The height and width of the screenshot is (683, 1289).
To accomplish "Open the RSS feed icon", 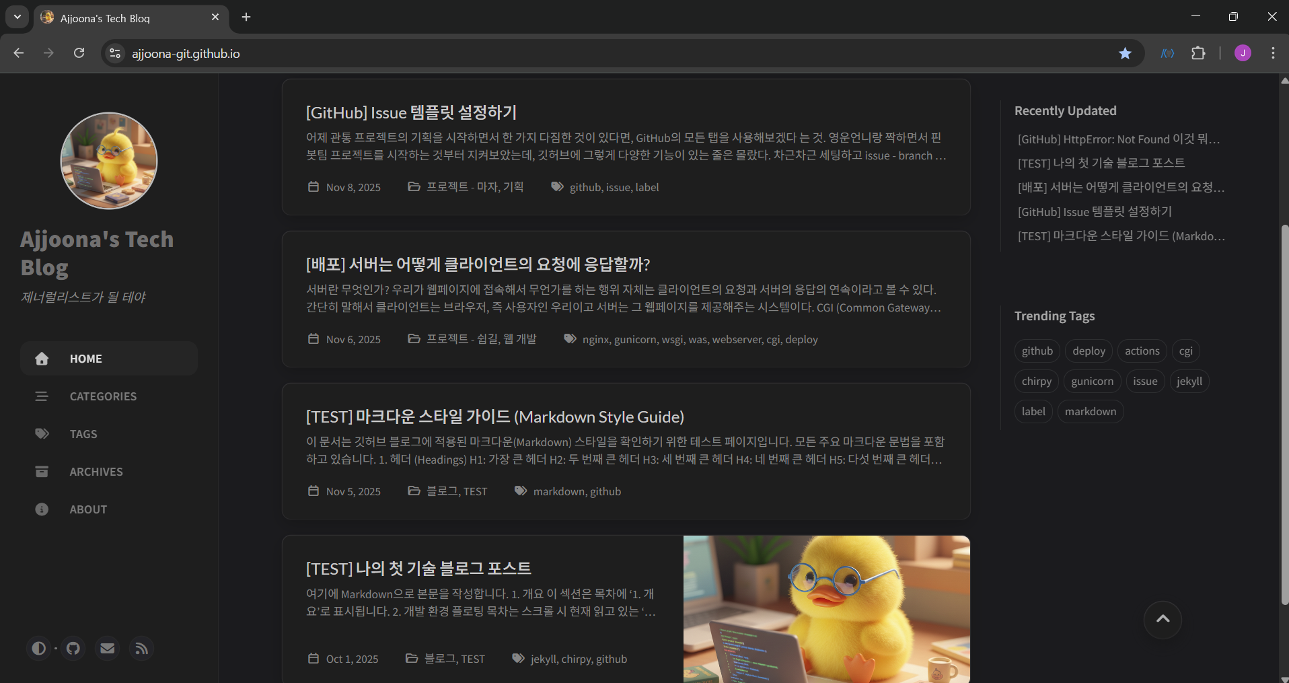I will coord(142,648).
